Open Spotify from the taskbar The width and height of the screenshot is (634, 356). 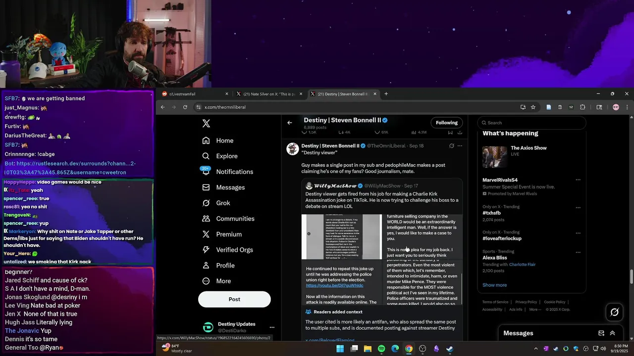pos(381,349)
